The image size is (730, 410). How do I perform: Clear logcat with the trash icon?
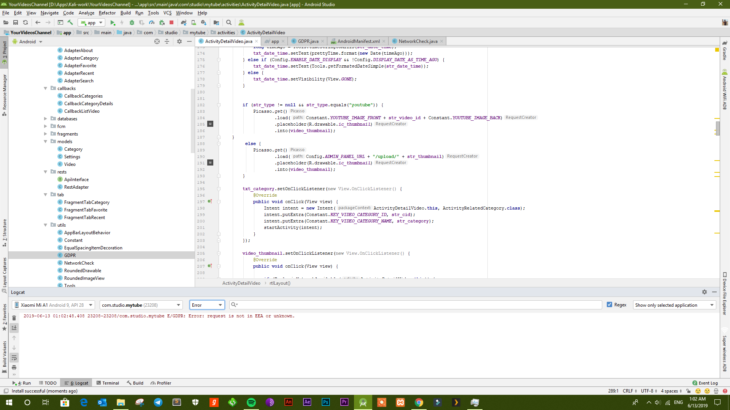(14, 318)
